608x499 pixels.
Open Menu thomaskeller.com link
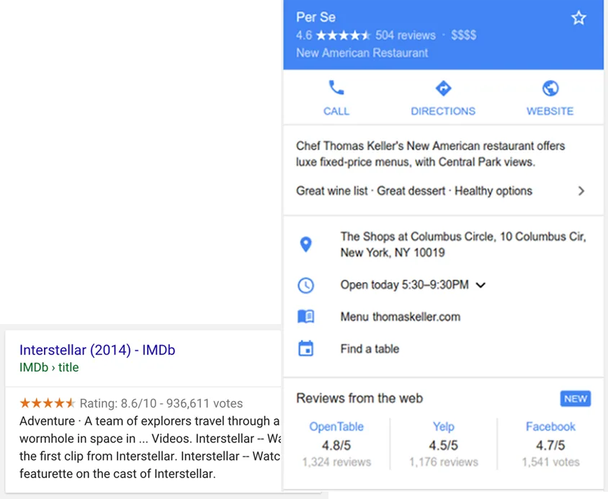tap(400, 317)
